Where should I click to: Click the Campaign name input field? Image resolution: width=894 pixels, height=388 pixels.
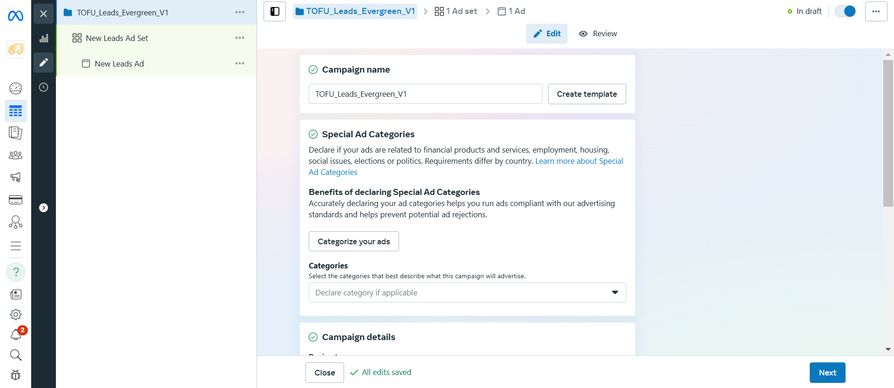click(x=426, y=94)
